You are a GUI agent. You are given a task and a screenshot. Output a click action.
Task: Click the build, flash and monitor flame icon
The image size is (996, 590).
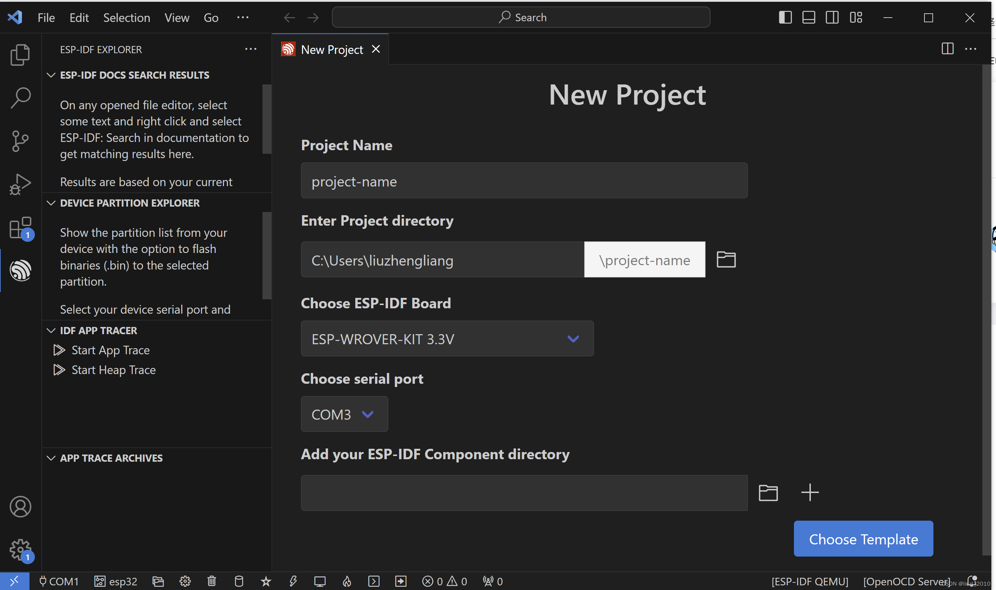point(347,581)
